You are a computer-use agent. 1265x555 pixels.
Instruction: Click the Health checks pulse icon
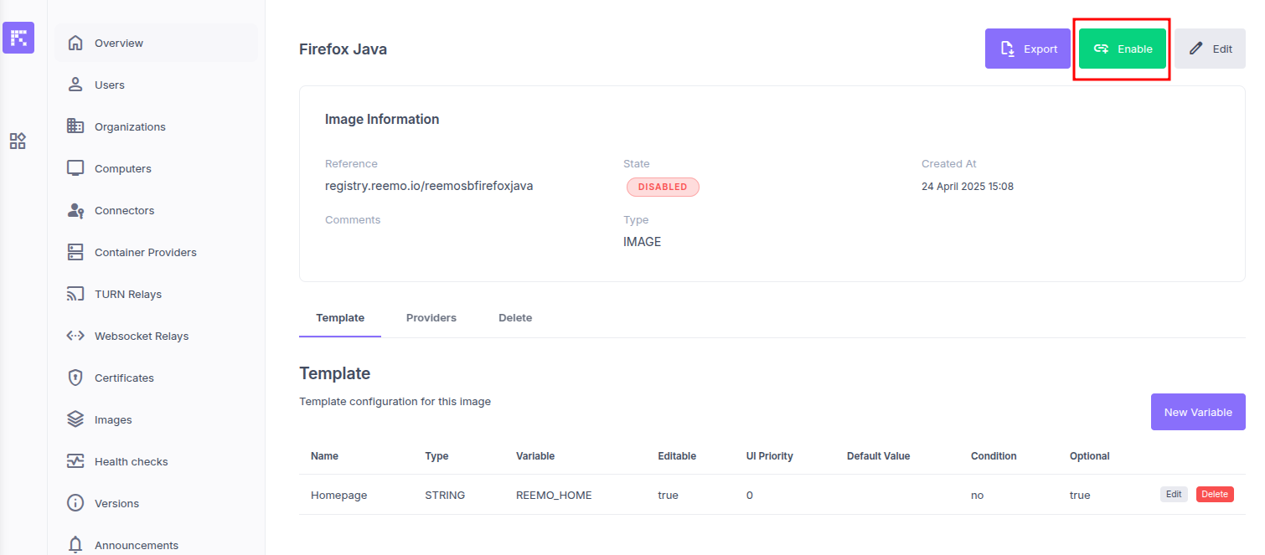tap(75, 461)
